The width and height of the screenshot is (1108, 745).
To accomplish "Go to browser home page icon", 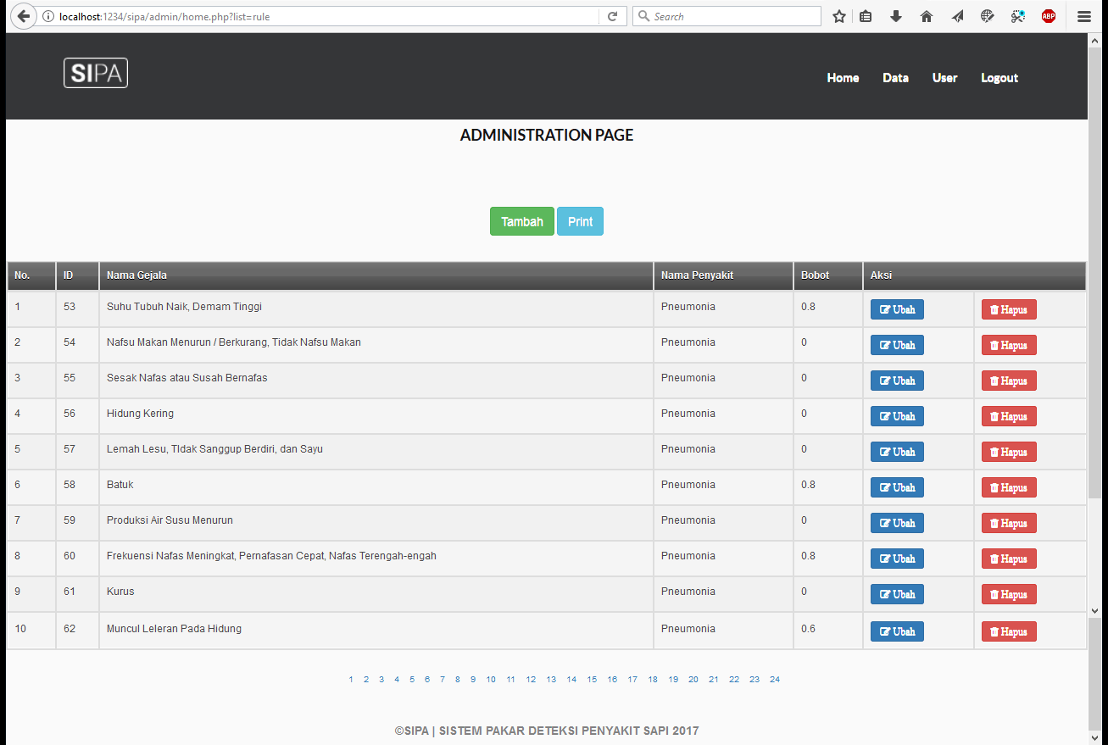I will coord(927,16).
